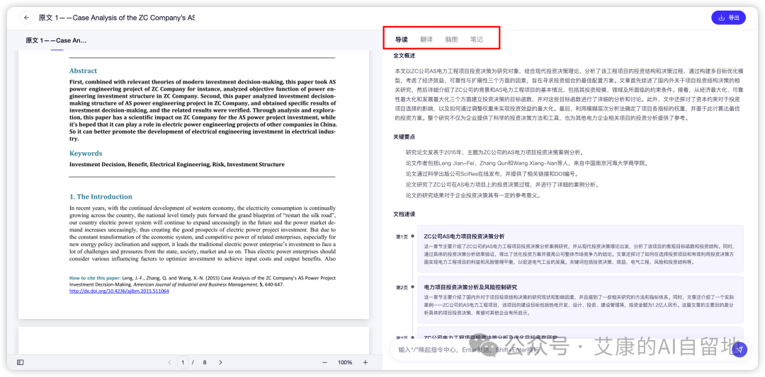Go to next page with right chevron
This screenshot has height=377, width=765.
pos(220,362)
